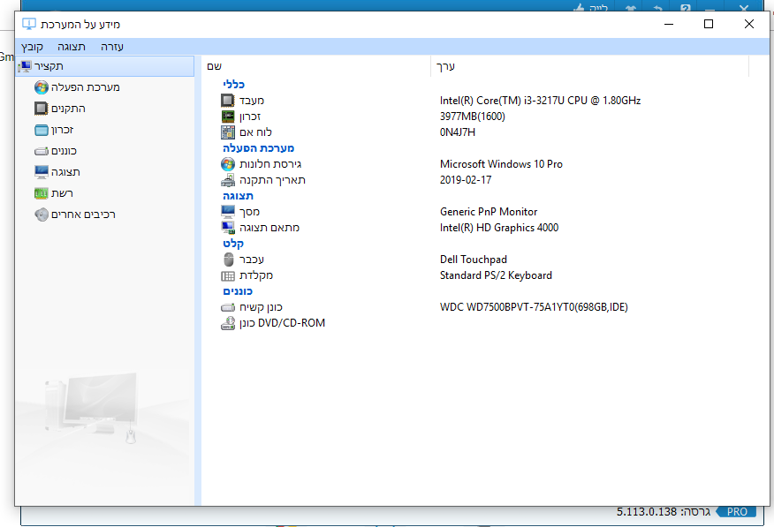Viewport: 774px width, 527px height.
Task: Click the system info app icon in title bar
Action: 29,24
